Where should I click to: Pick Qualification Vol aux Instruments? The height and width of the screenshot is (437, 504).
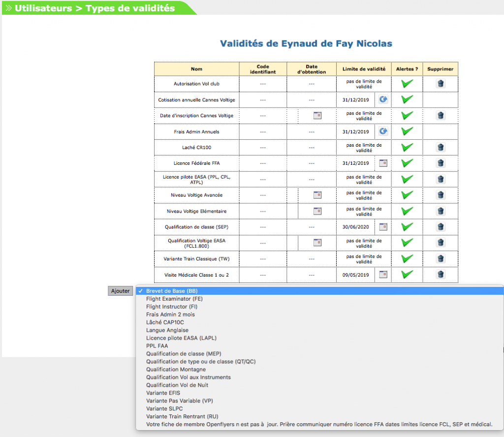320,377
